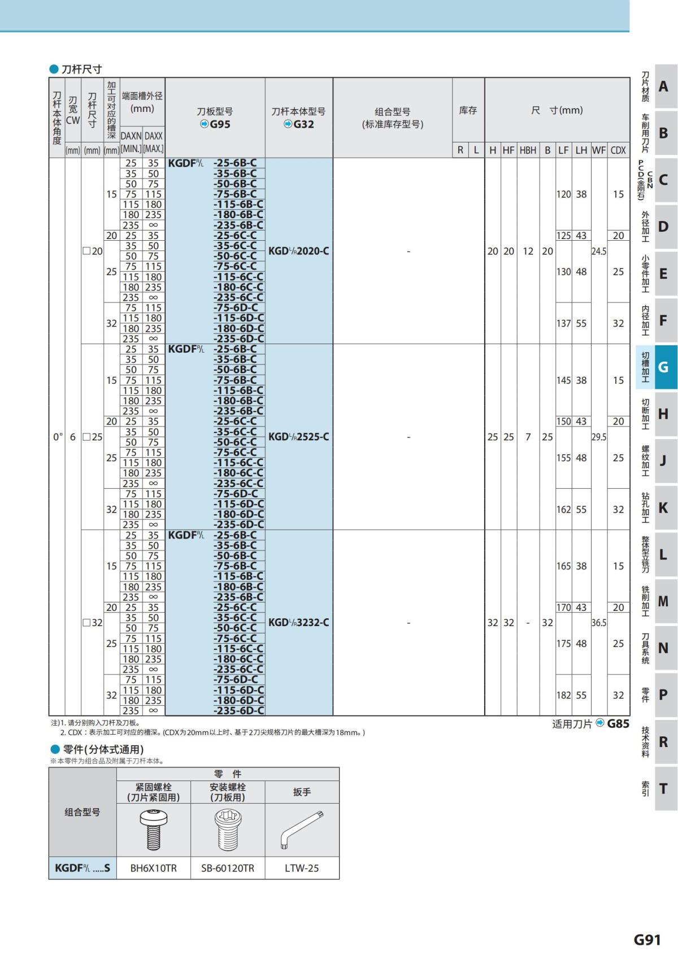Go to section tab T 索引

657,788
